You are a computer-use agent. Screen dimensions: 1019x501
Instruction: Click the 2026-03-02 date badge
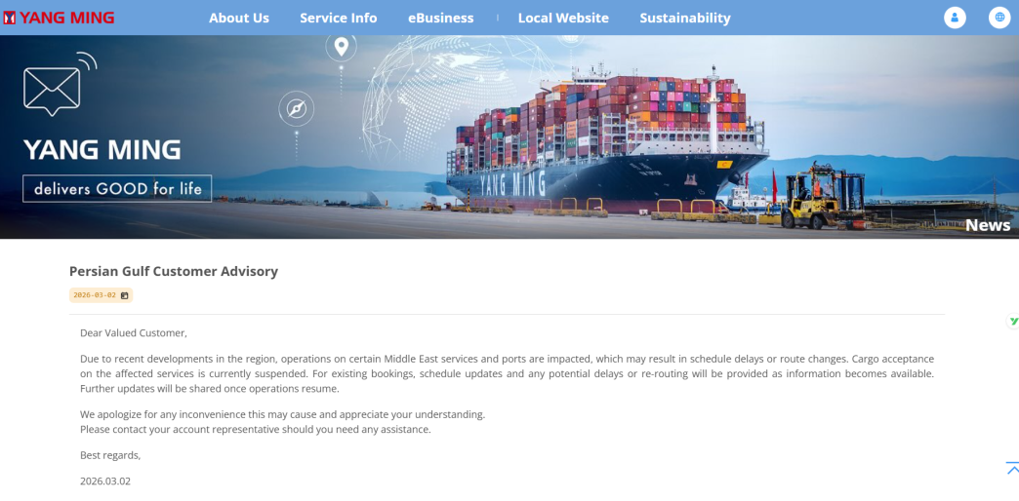(101, 295)
